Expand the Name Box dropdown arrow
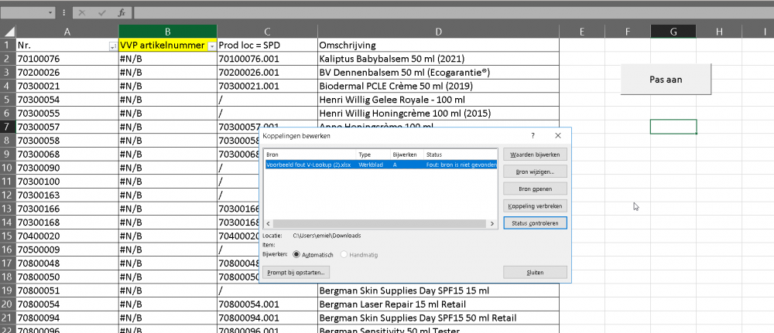The image size is (774, 333). coord(51,13)
